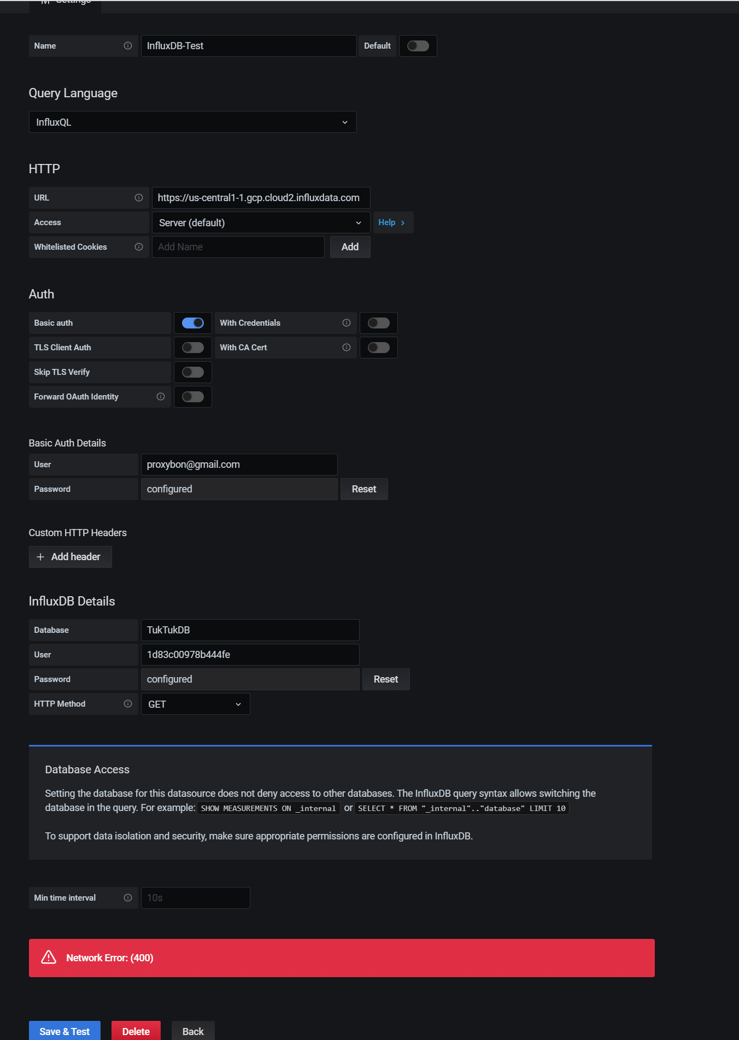The height and width of the screenshot is (1040, 739).
Task: Click the info icon beside Name
Action: tap(128, 46)
